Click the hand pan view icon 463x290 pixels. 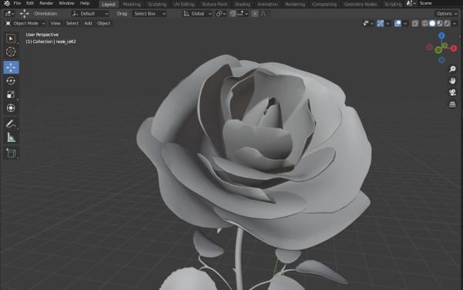[452, 81]
